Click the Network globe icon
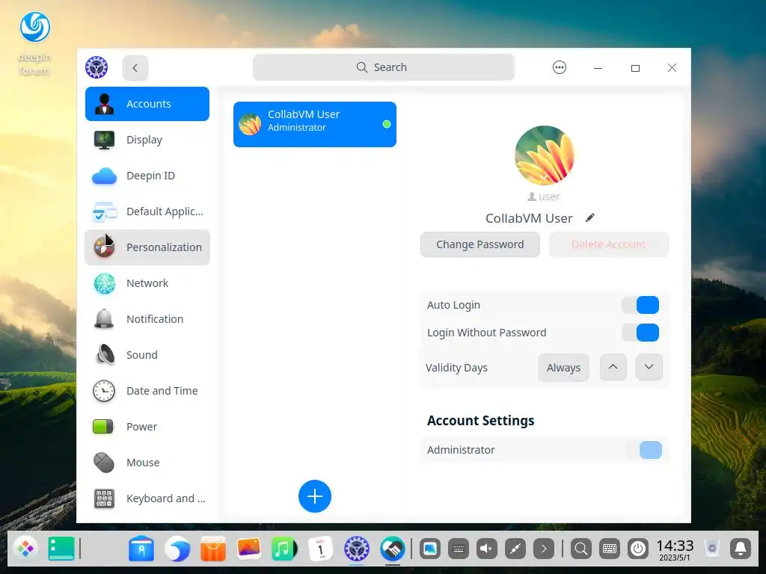 (x=104, y=283)
